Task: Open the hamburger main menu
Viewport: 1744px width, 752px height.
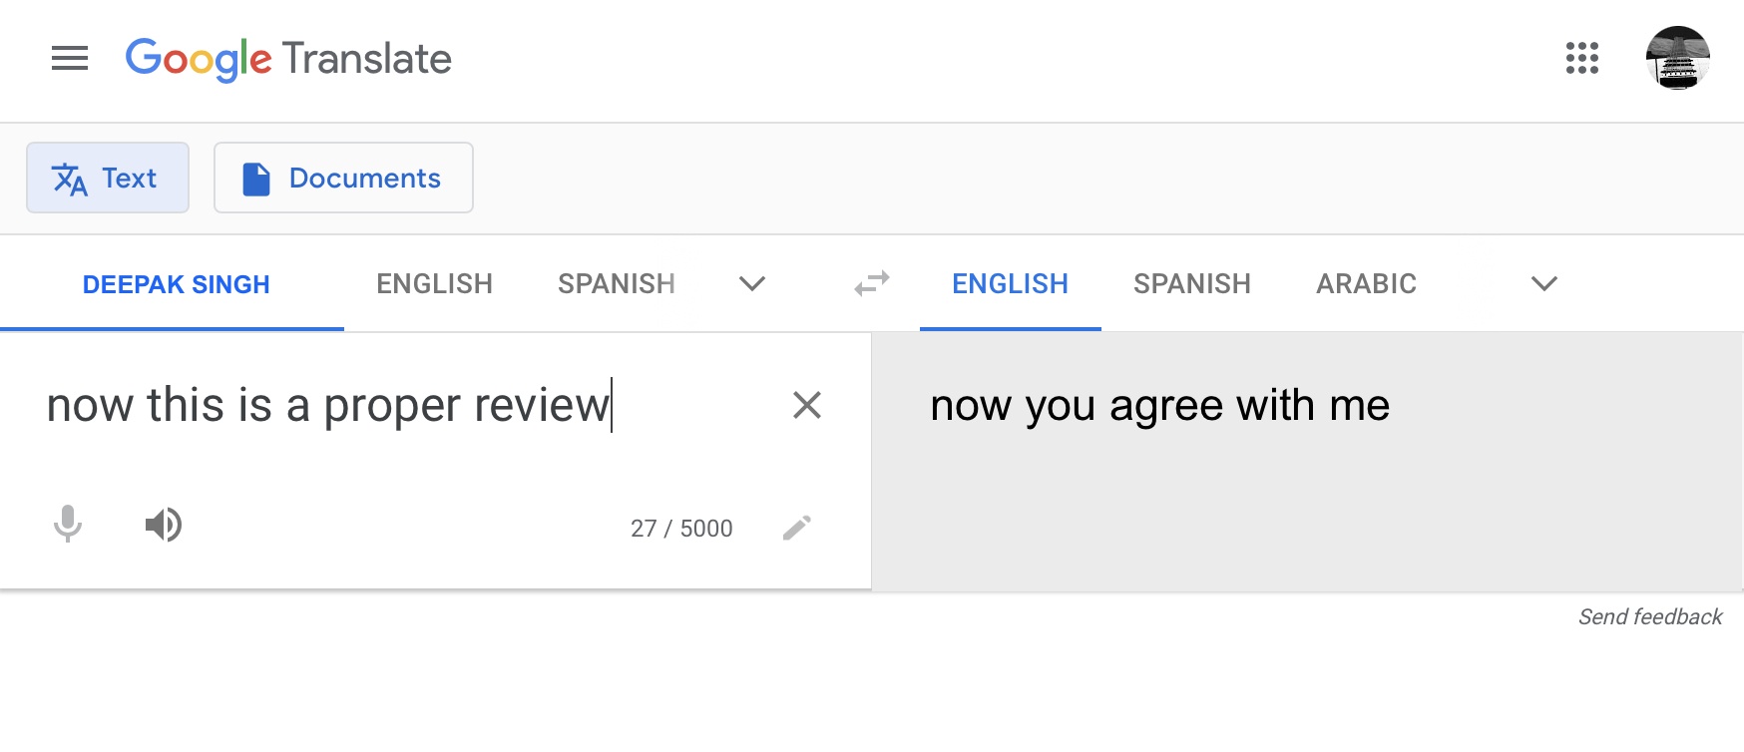Action: tap(70, 59)
